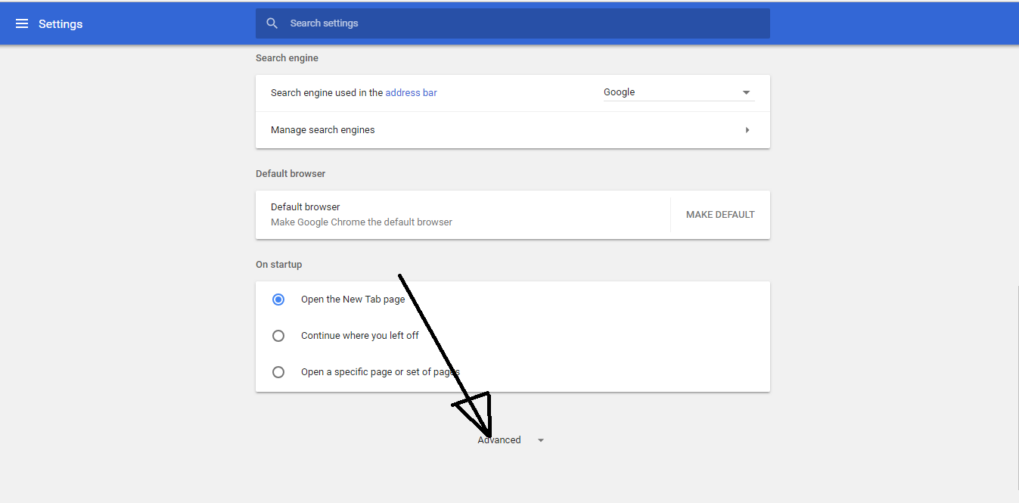Viewport: 1019px width, 503px height.
Task: Click MAKE DEFAULT to set Chrome default
Action: [719, 214]
